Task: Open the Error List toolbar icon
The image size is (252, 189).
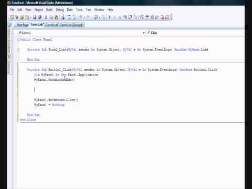Action: pos(162,17)
